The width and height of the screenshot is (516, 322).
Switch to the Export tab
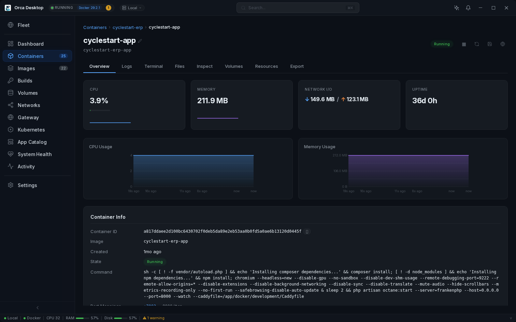tap(297, 66)
